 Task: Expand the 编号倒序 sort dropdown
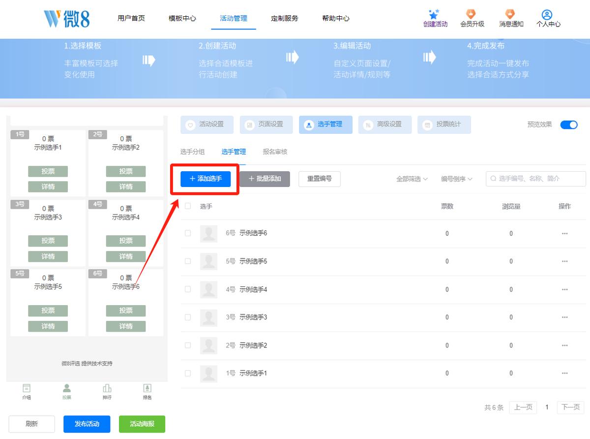pyautogui.click(x=457, y=179)
